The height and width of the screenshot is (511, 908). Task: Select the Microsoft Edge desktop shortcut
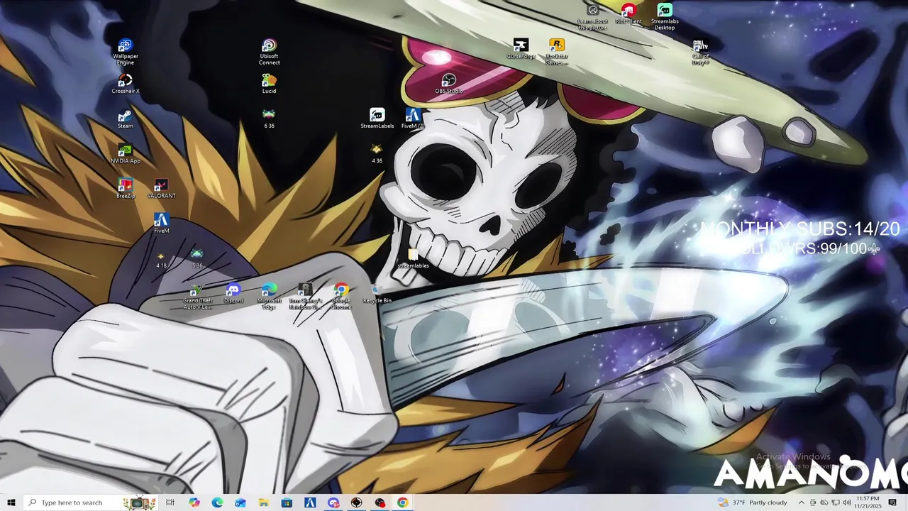click(x=269, y=296)
